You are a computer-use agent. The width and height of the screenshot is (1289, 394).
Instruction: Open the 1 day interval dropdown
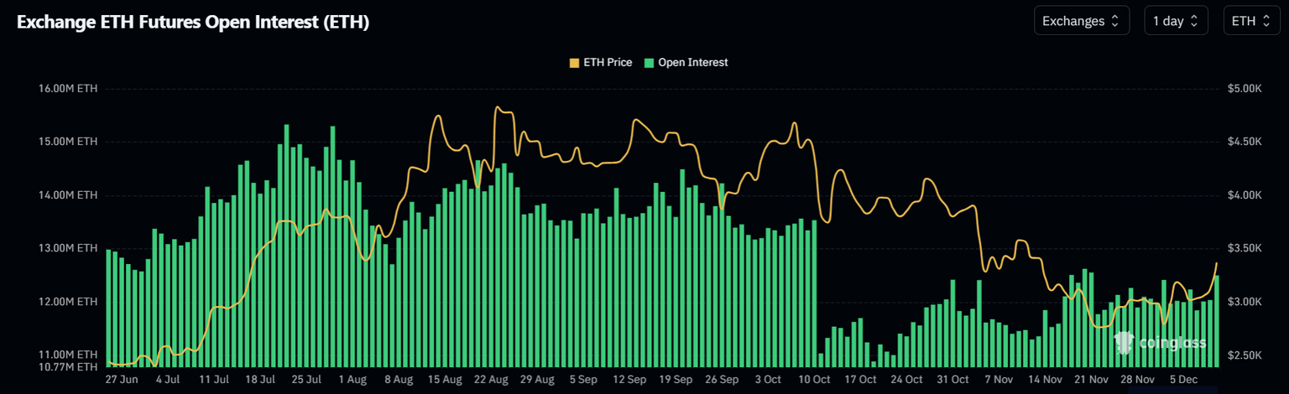tap(1175, 21)
